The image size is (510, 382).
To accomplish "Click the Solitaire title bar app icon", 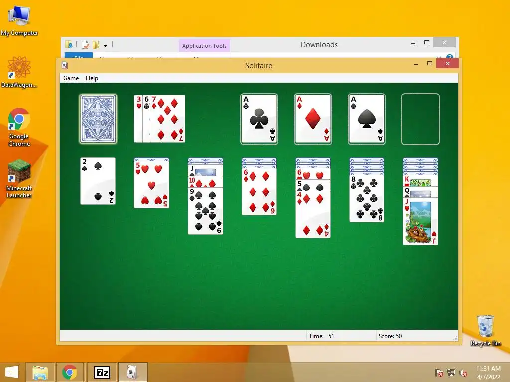I will [64, 65].
